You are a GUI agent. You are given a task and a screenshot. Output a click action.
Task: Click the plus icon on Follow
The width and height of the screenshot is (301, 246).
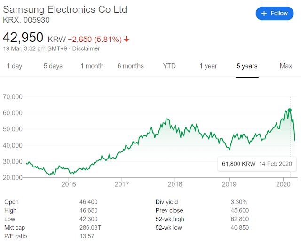(x=264, y=13)
